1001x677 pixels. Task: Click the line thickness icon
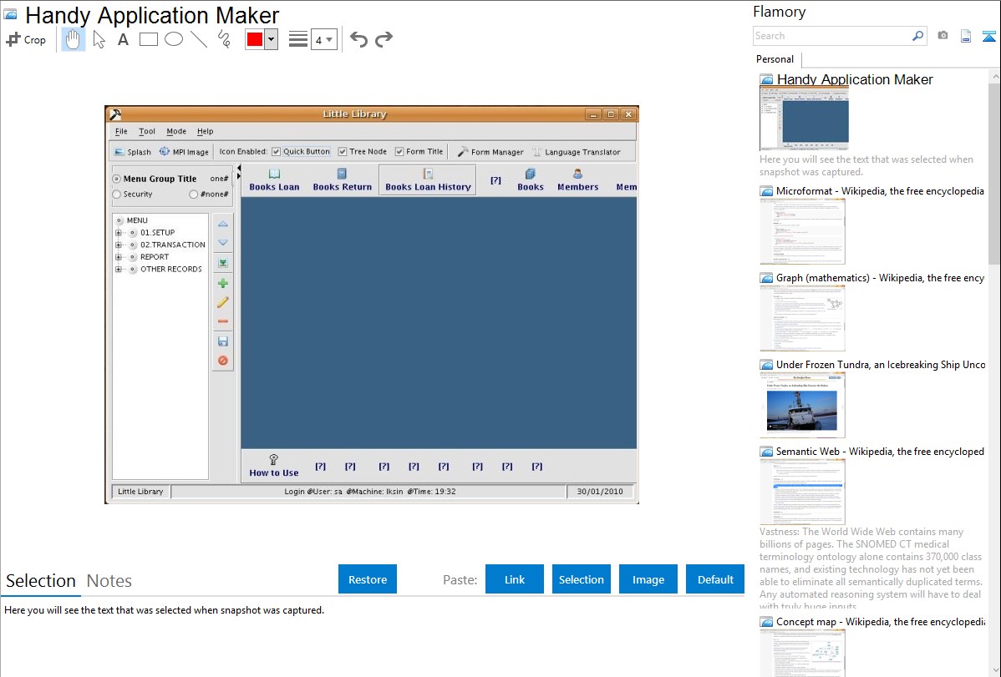(298, 39)
